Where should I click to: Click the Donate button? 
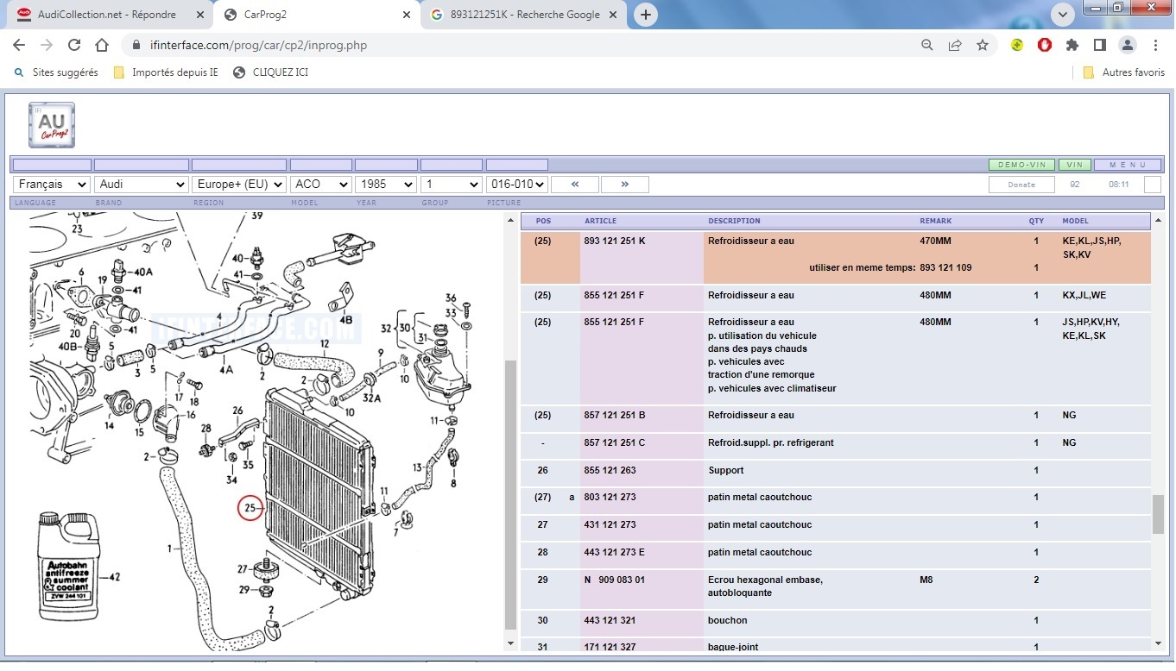tap(1021, 185)
